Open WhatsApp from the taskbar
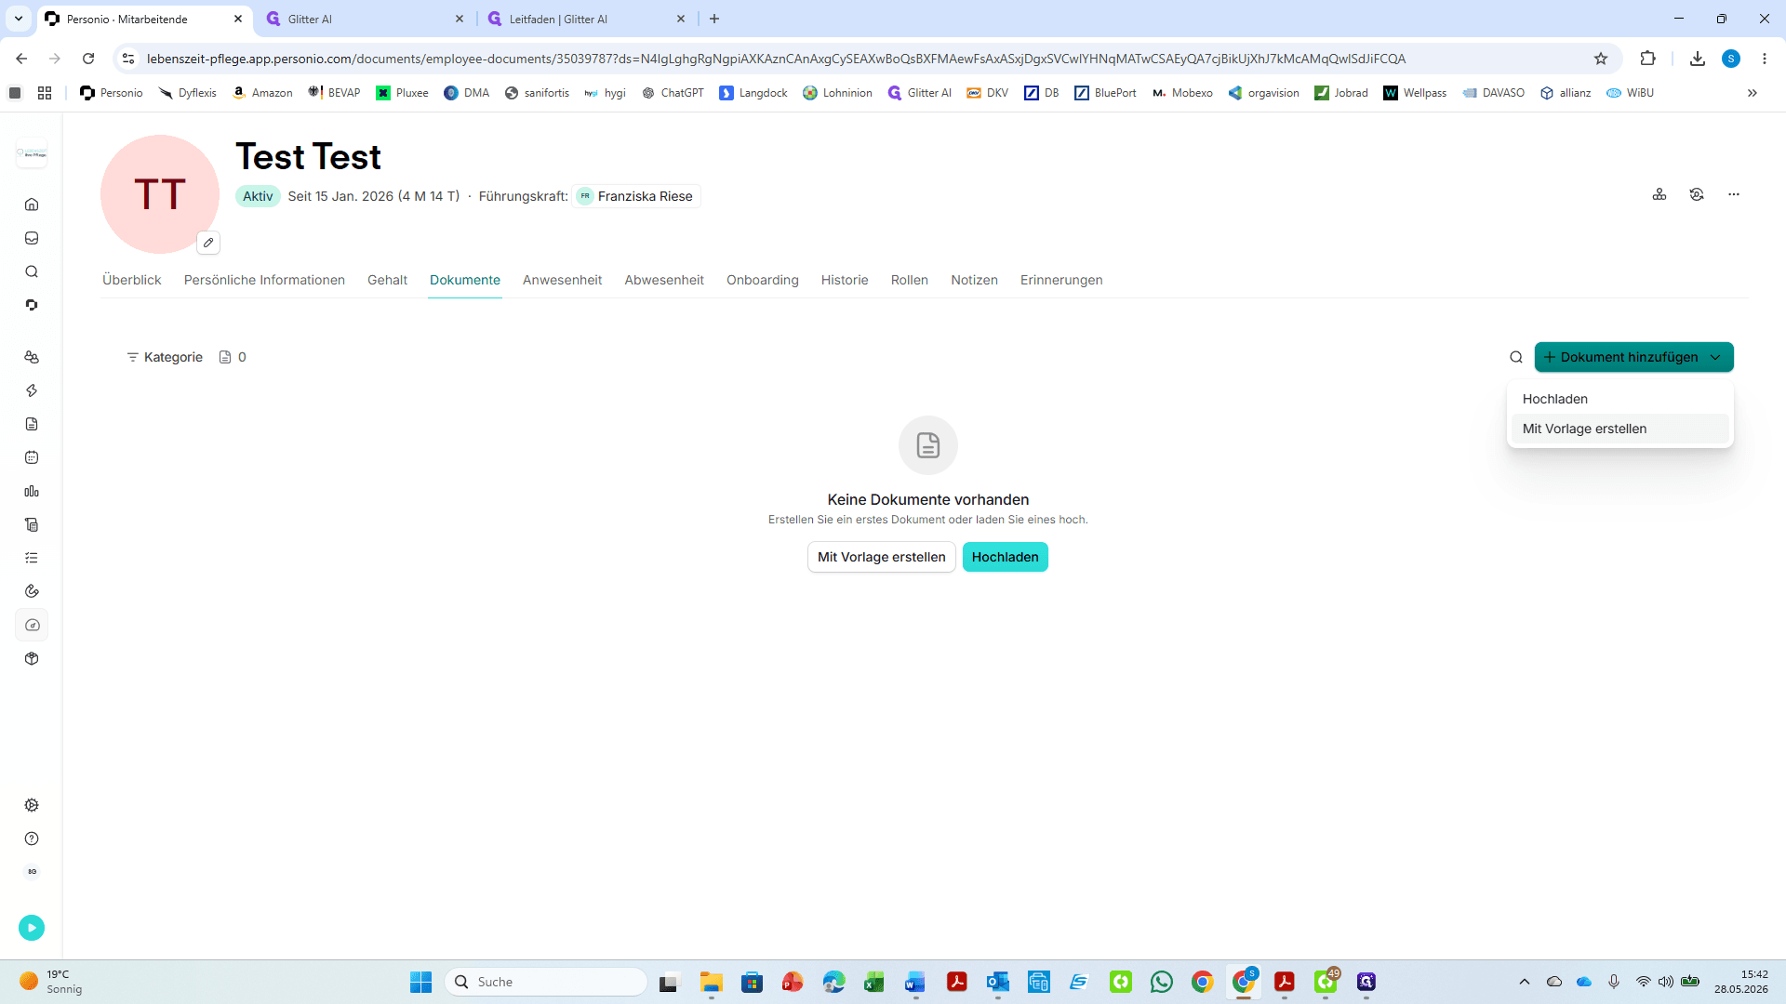This screenshot has height=1004, width=1786. pos(1162,982)
